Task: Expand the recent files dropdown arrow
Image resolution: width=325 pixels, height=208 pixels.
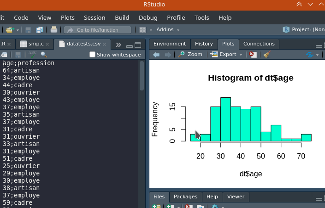Action: [x=18, y=30]
